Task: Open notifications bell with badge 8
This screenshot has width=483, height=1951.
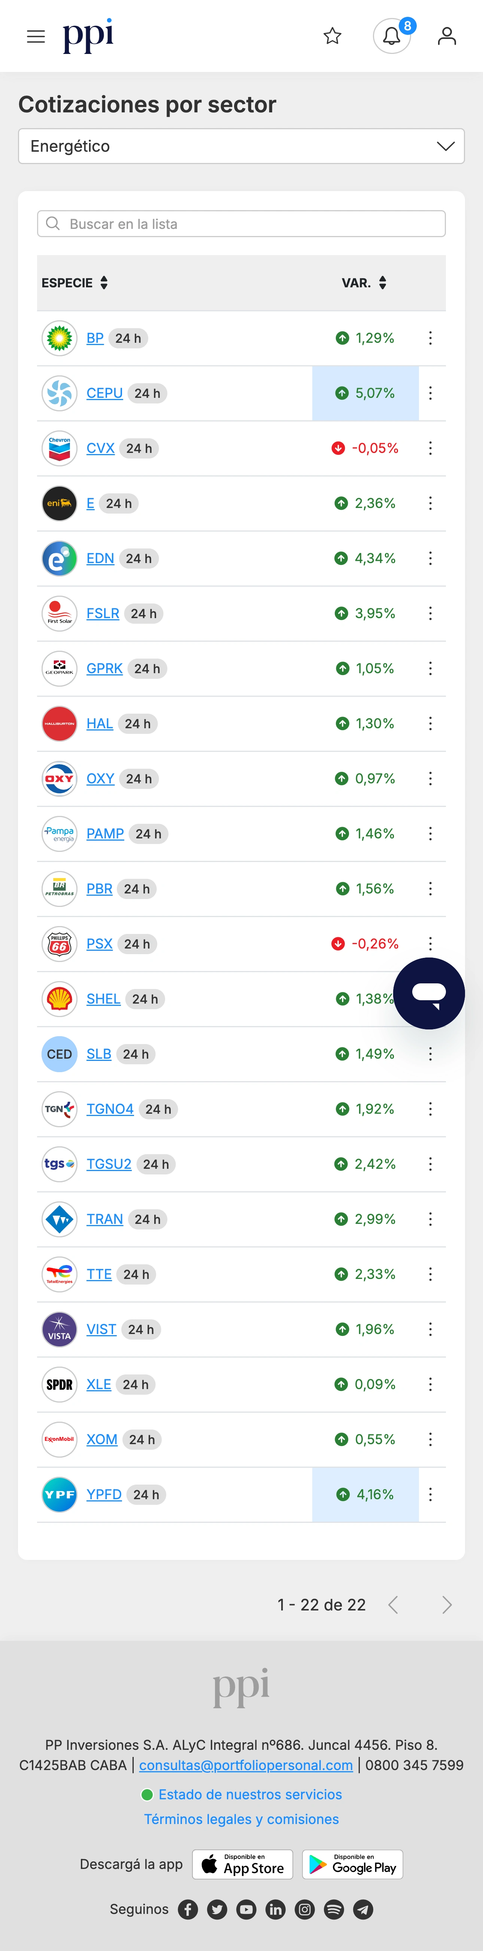Action: 392,36
